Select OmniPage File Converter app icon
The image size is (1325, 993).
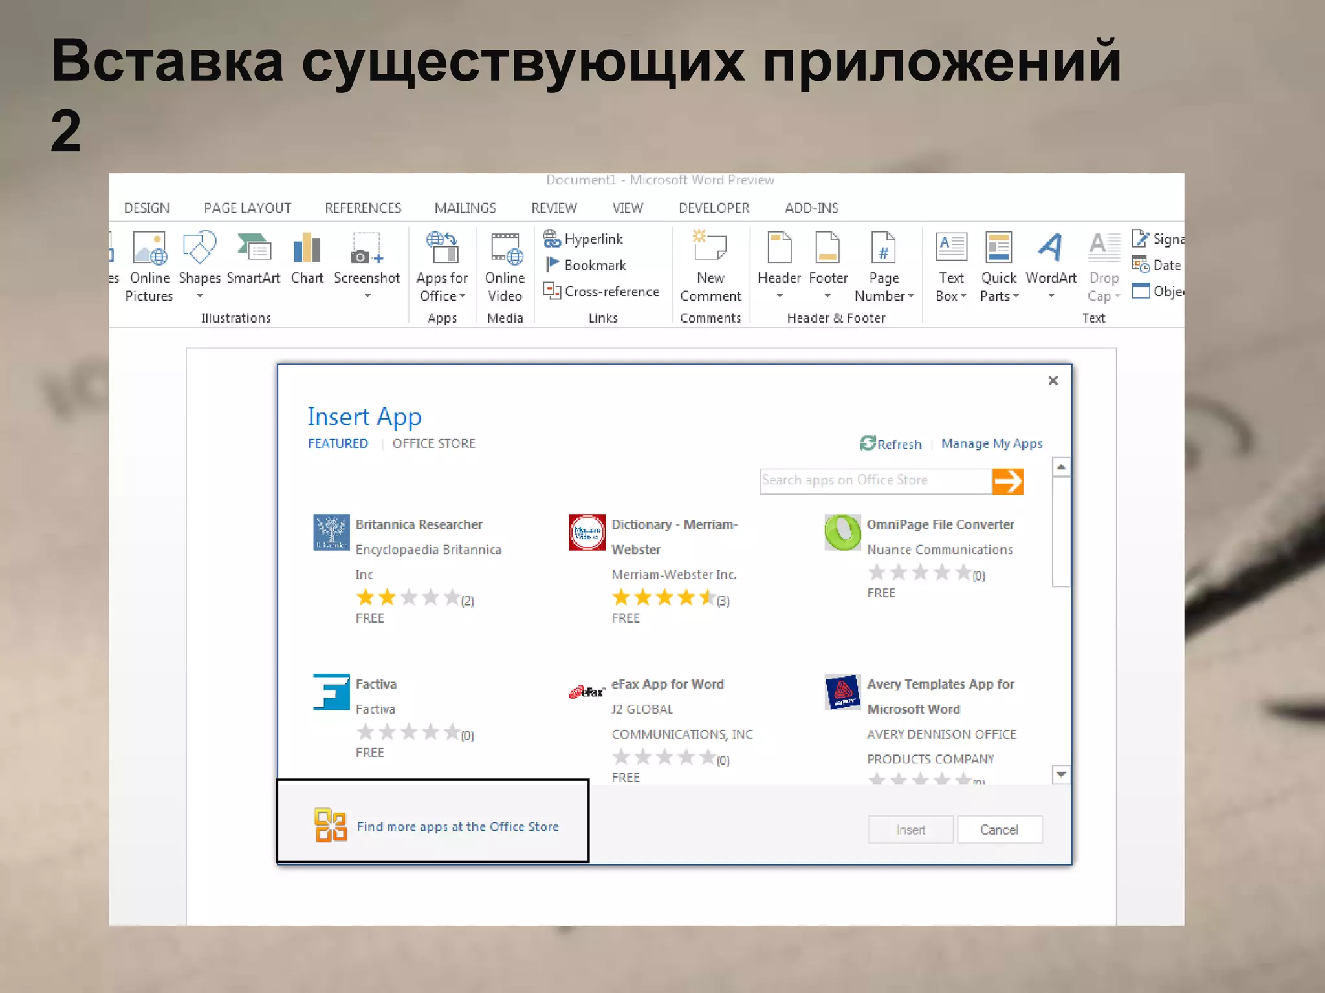point(842,532)
